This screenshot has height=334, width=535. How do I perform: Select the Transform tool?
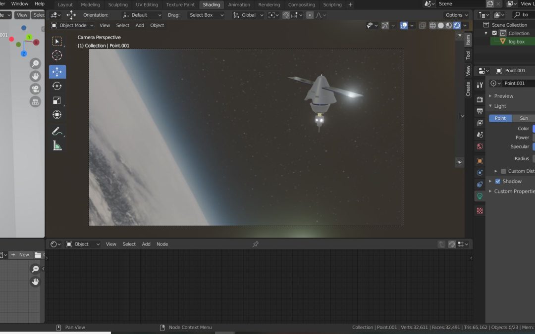pyautogui.click(x=57, y=115)
